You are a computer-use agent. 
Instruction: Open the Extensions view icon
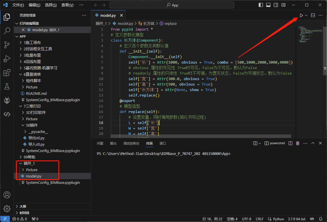point(7,73)
